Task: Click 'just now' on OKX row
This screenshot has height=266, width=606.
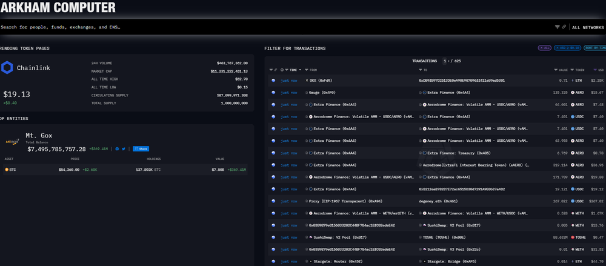Action: click(288, 81)
